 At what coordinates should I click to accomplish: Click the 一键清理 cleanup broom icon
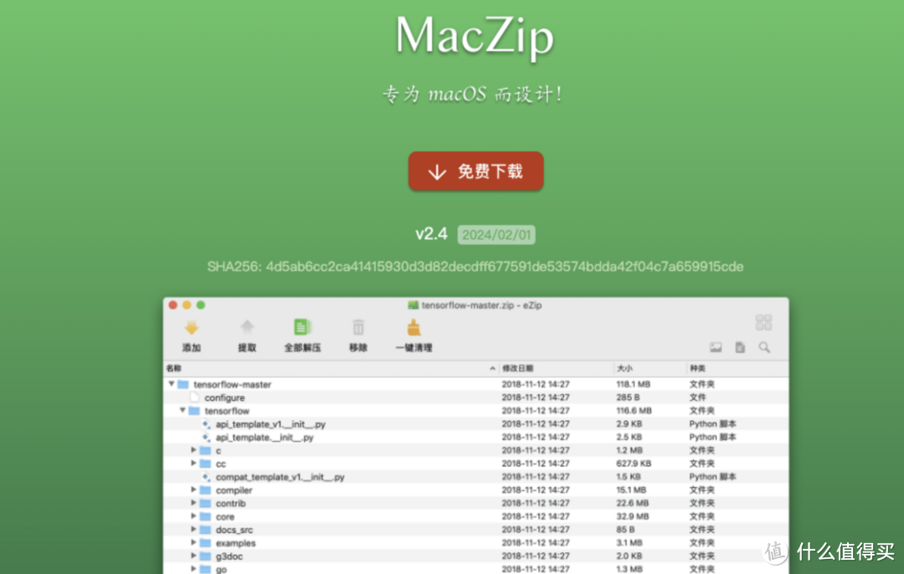[414, 327]
